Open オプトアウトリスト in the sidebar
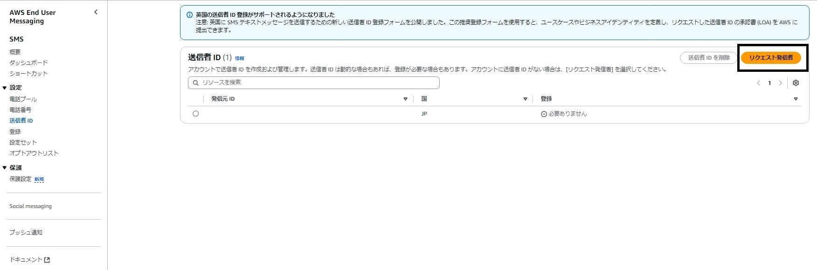Viewport: 817px width, 270px height. pyautogui.click(x=34, y=153)
